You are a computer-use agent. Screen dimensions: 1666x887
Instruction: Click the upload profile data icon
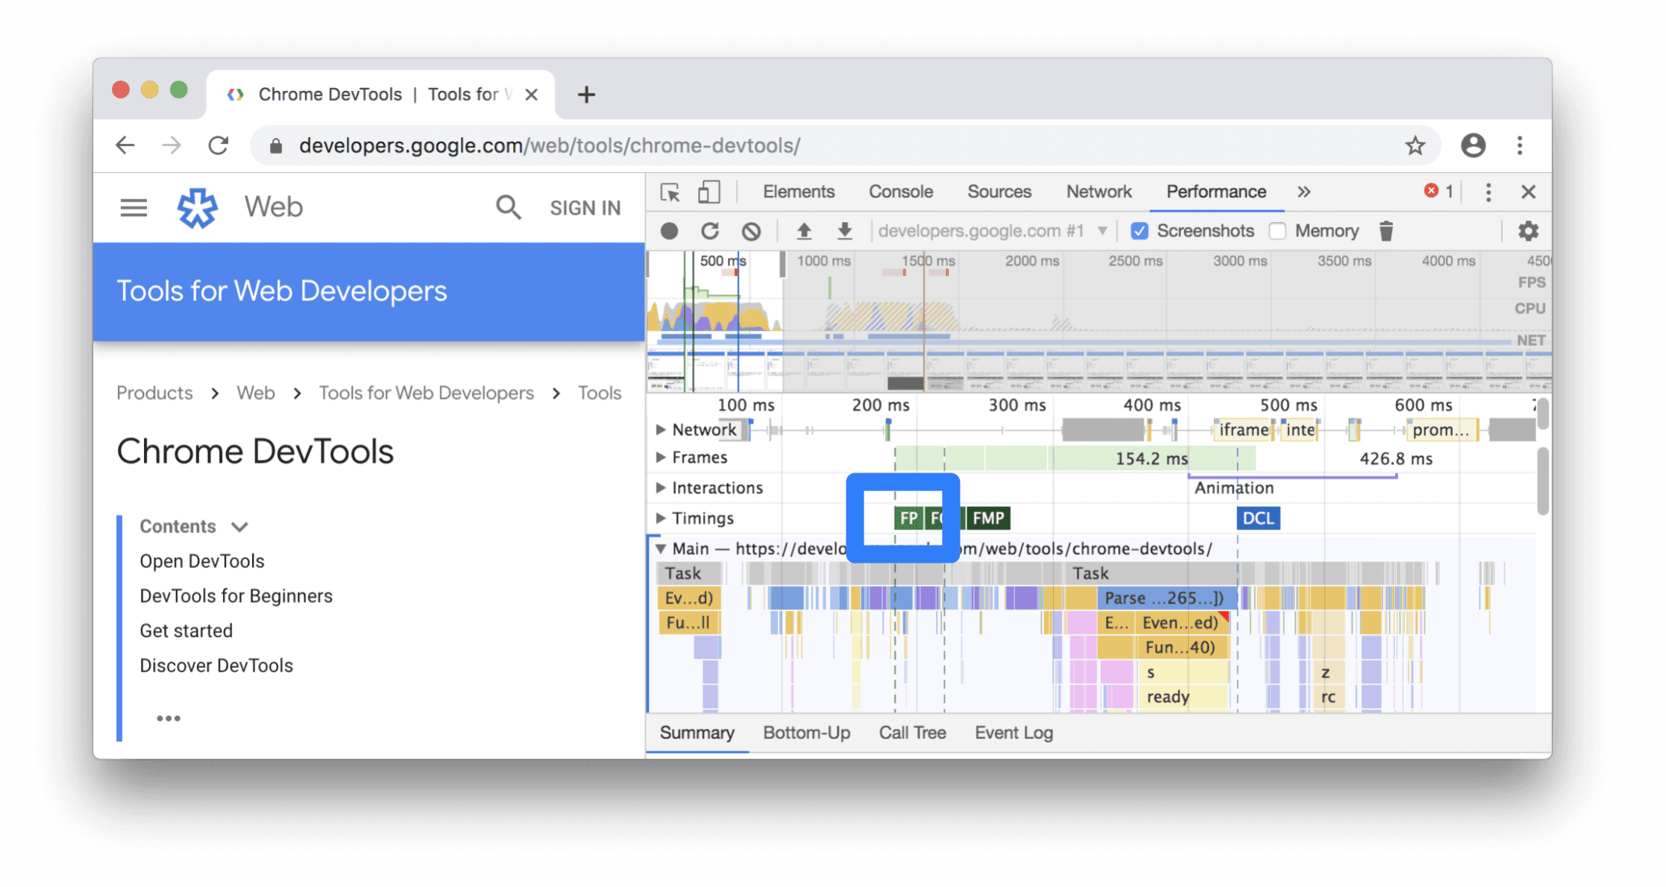click(x=803, y=230)
